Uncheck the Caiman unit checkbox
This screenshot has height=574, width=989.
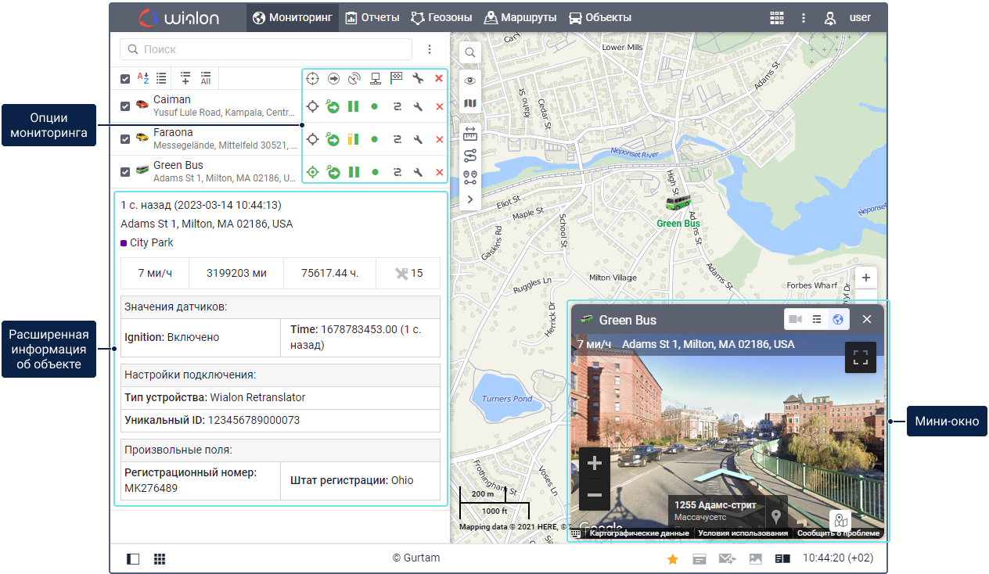(x=125, y=106)
